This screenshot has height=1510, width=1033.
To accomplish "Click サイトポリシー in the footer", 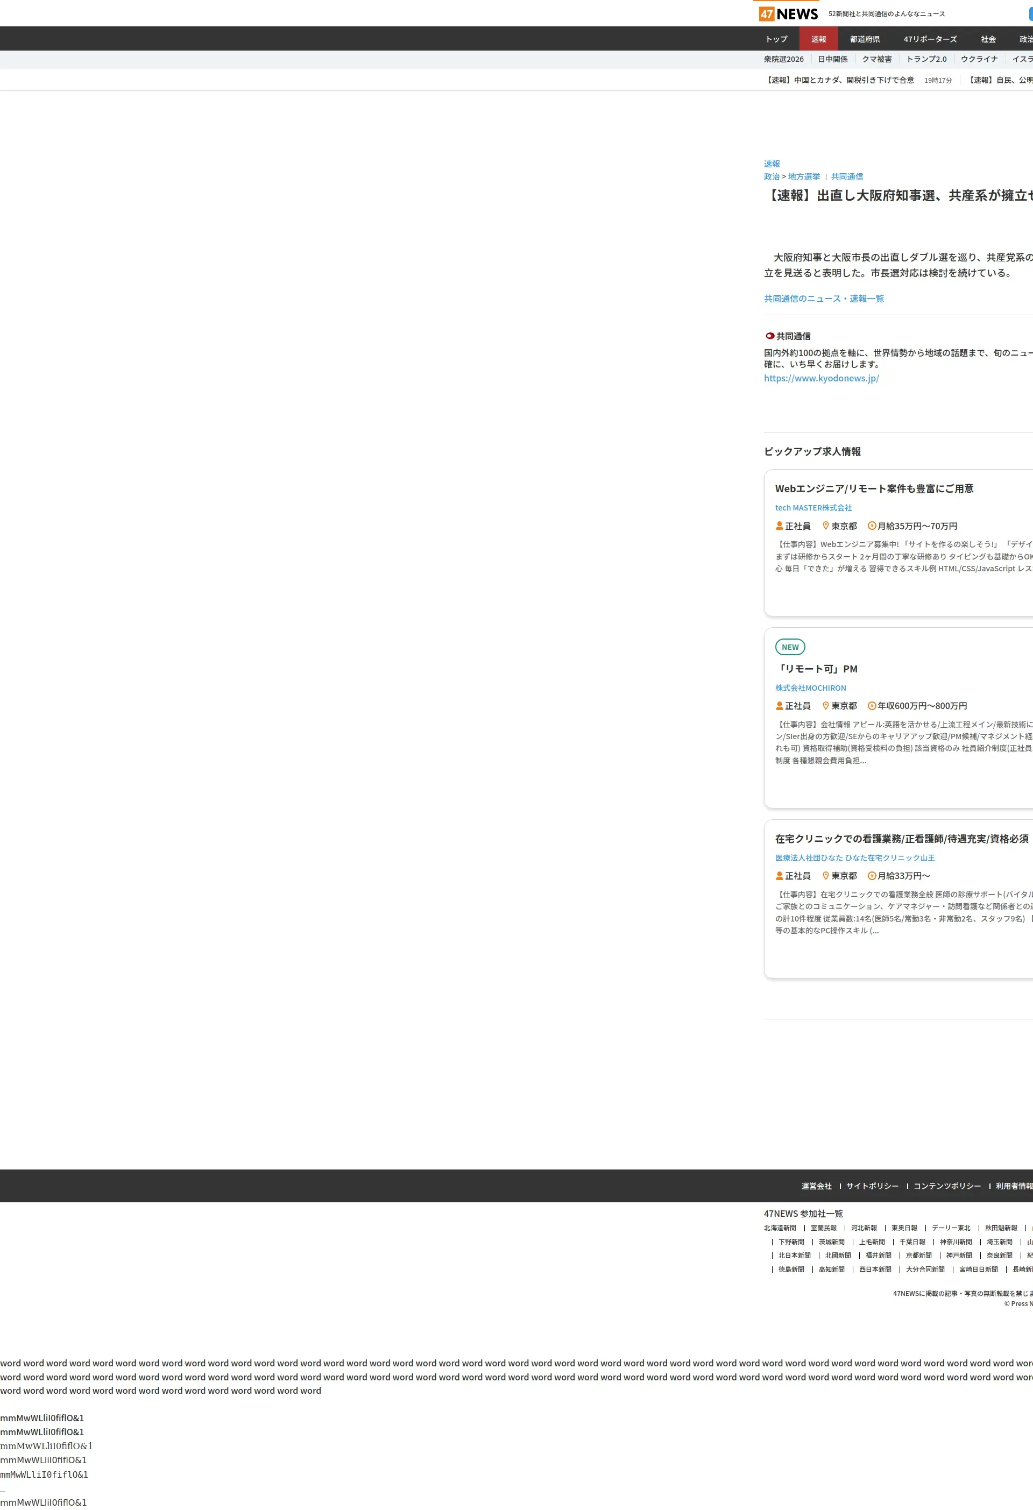I will coord(872,1187).
